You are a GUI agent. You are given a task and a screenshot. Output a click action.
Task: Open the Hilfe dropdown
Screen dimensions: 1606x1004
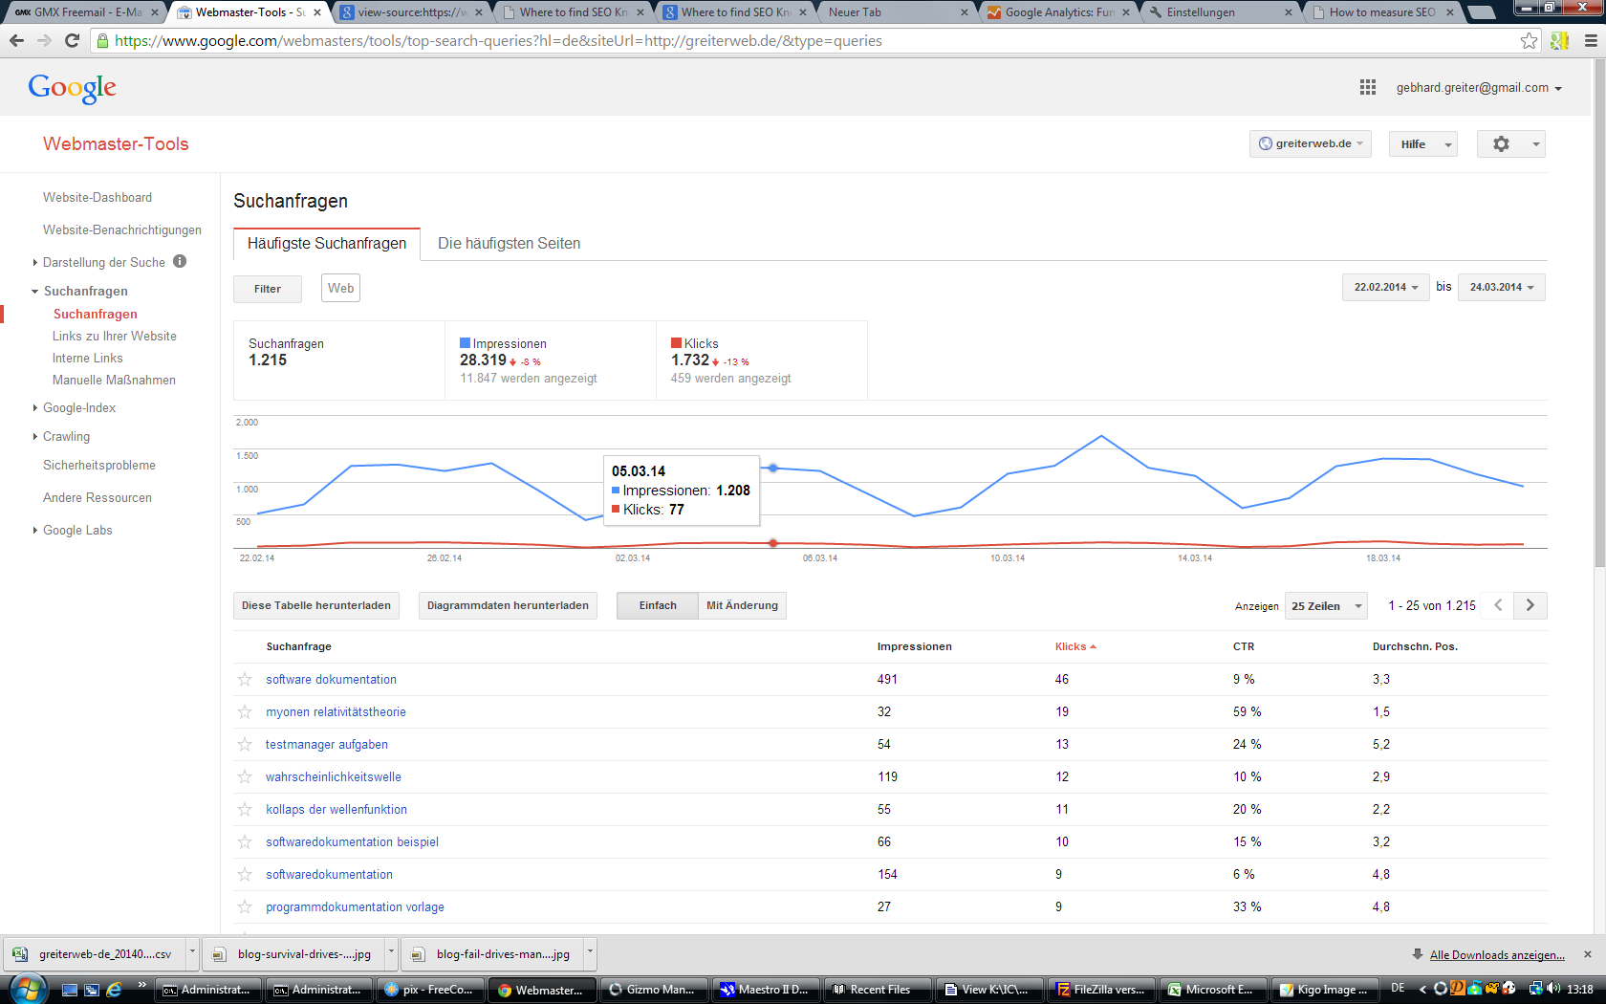[x=1423, y=143]
